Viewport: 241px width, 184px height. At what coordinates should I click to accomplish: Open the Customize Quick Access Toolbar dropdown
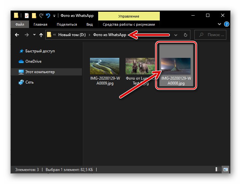pos(54,16)
